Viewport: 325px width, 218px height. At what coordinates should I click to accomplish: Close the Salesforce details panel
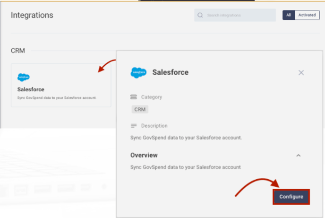click(x=301, y=73)
